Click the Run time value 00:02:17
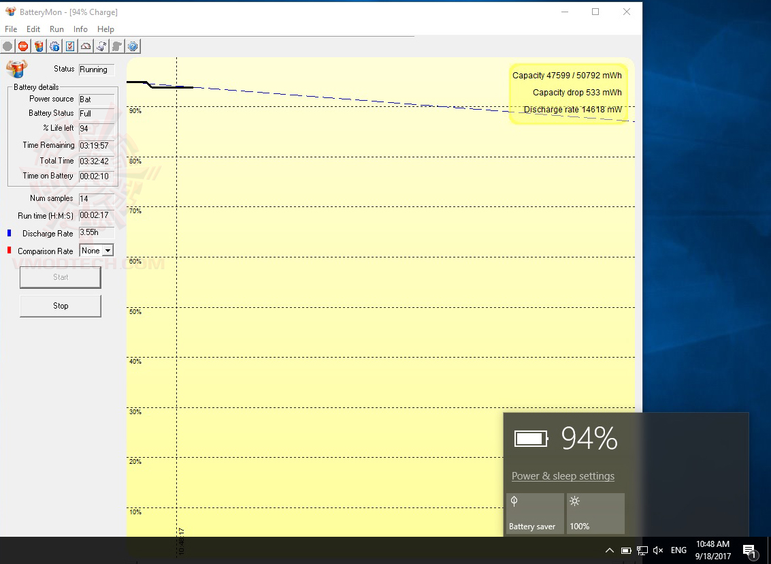Screen dimensions: 771x564 97,215
